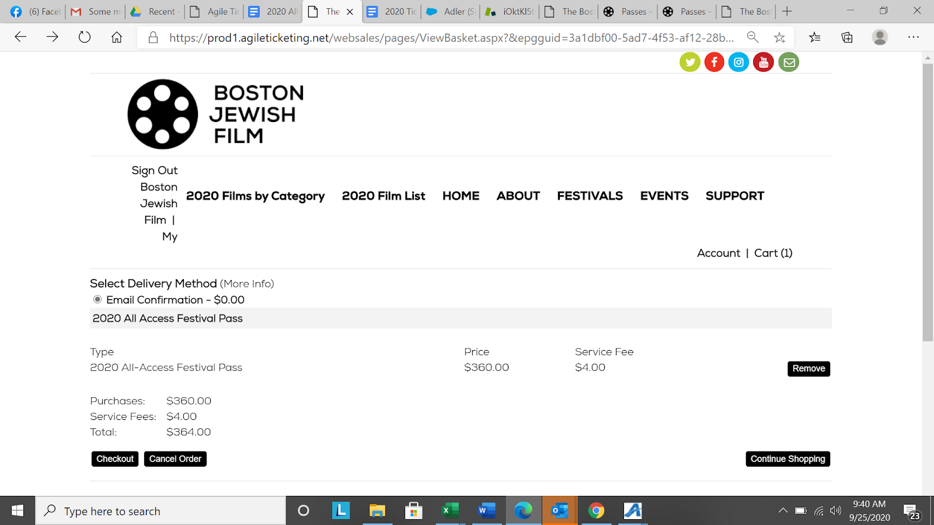Click the Boston Jewish Film reel logo
Image resolution: width=934 pixels, height=525 pixels.
[x=216, y=114]
